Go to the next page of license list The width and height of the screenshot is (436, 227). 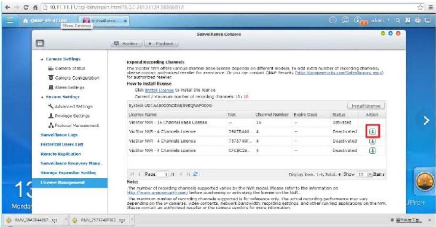pos(181,174)
